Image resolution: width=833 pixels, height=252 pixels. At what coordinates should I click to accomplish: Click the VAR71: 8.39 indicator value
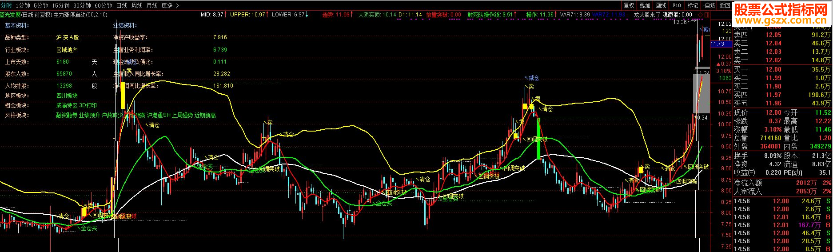[575, 15]
